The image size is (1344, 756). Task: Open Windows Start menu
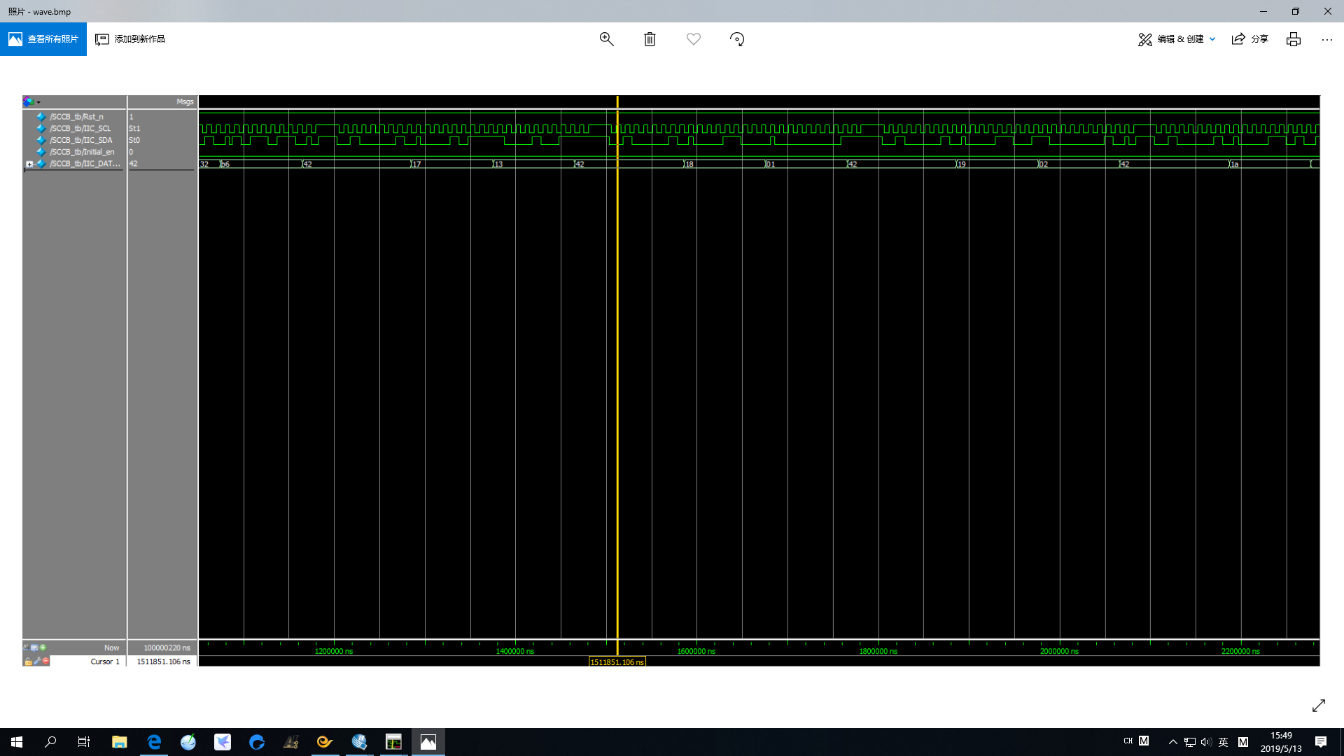coord(17,742)
